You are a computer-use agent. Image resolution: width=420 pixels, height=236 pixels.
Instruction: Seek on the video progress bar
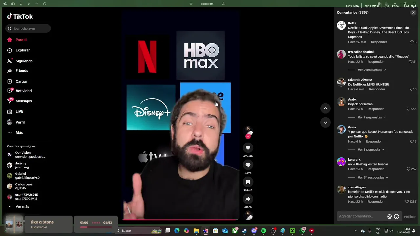coord(181,220)
